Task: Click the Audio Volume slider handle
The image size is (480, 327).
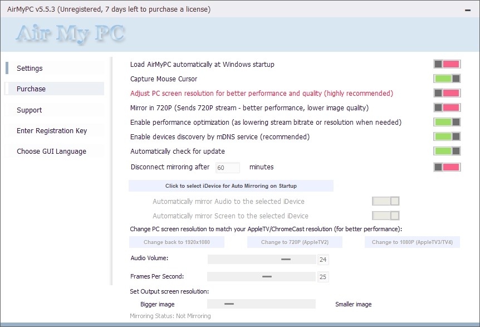Action: (286, 260)
